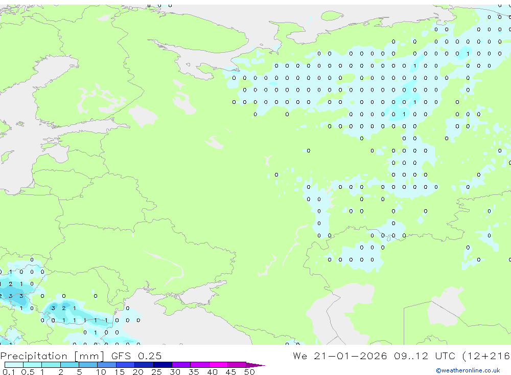
Task: Click the 35–40 mm purple legend swatch
Action: click(200, 365)
